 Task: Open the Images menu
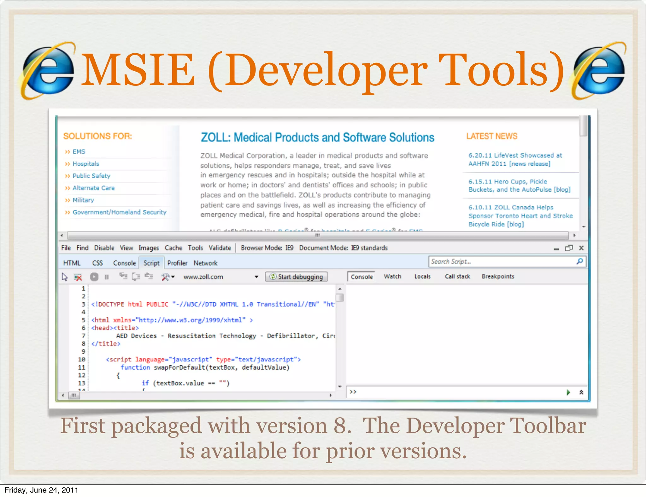[x=149, y=248]
